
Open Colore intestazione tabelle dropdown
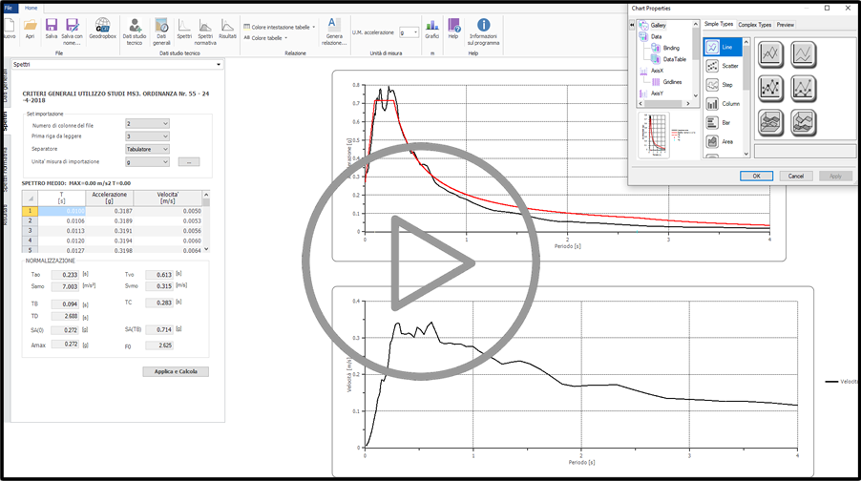pos(280,27)
